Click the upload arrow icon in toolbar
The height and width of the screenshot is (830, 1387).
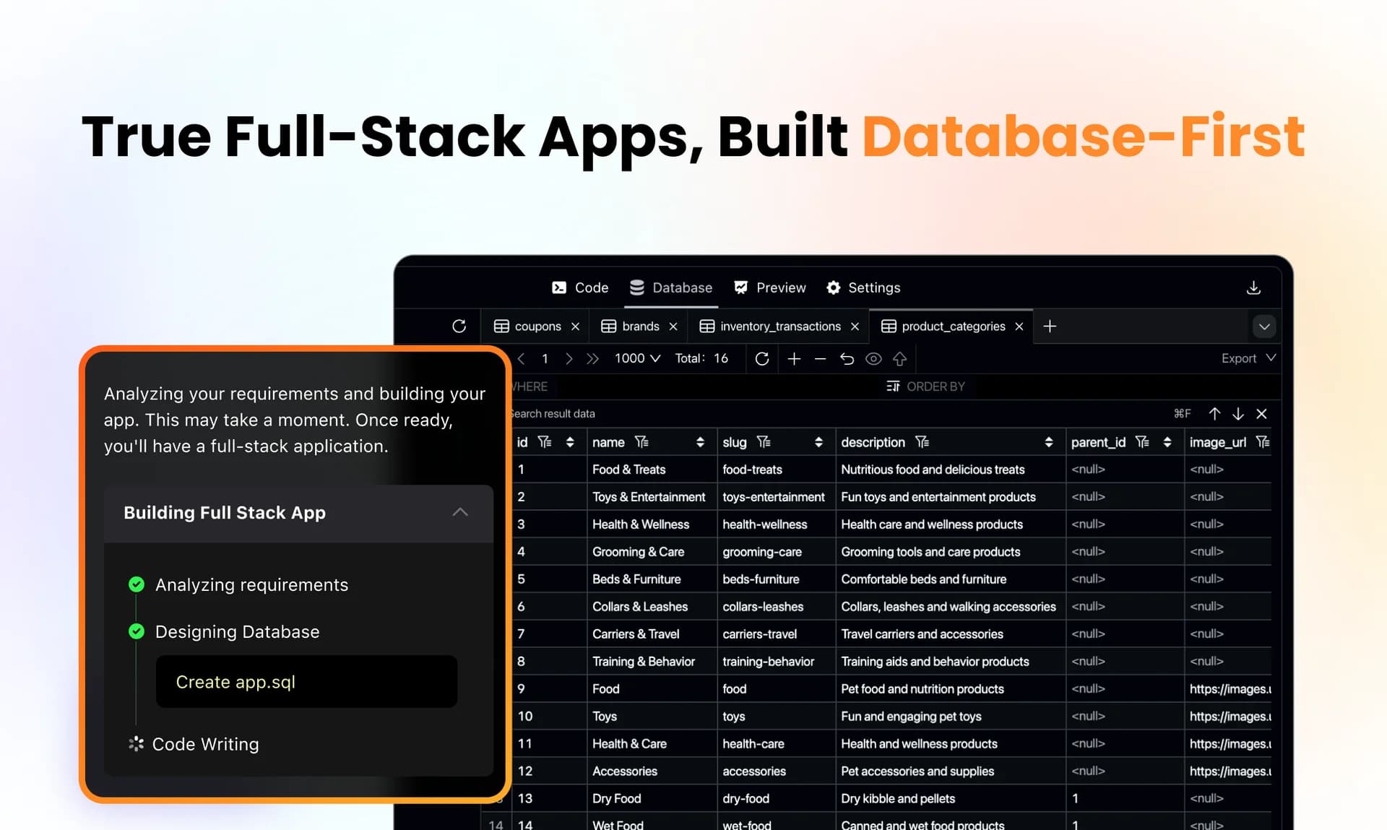899,358
